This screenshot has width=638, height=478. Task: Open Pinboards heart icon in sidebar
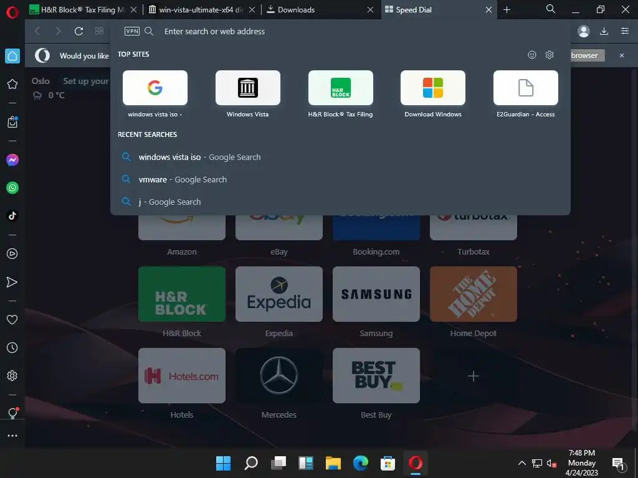click(x=12, y=320)
